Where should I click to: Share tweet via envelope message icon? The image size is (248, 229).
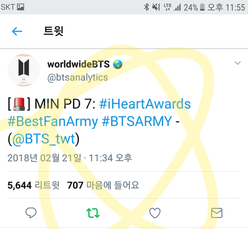216,213
